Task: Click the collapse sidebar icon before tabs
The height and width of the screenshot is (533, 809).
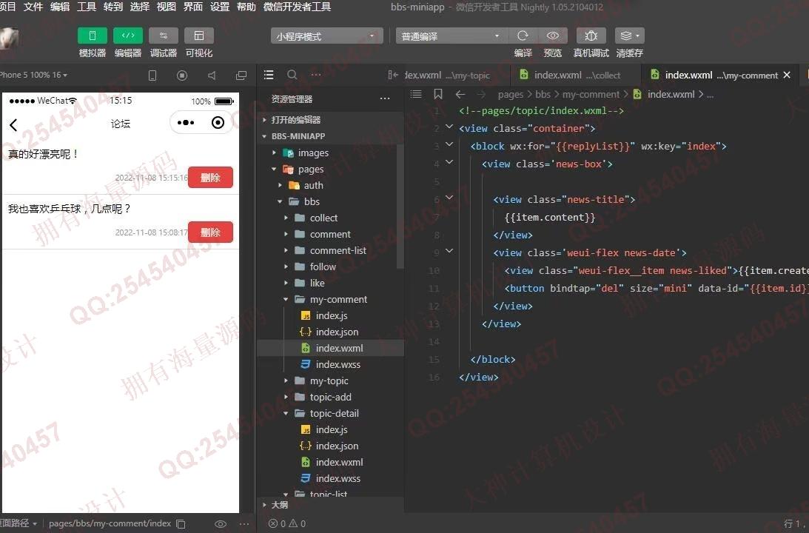Action: pyautogui.click(x=393, y=76)
